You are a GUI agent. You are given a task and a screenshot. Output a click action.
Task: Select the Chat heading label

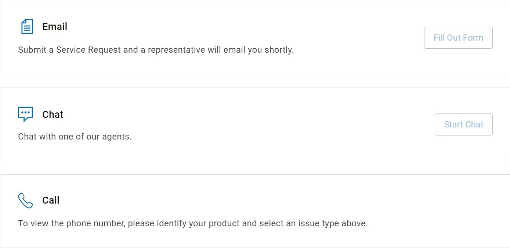[x=53, y=114]
